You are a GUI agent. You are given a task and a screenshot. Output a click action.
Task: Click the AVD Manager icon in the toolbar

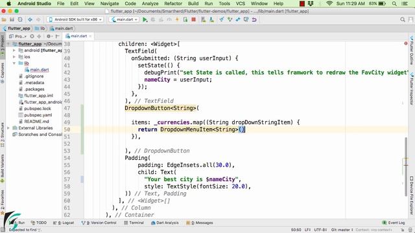(203, 19)
